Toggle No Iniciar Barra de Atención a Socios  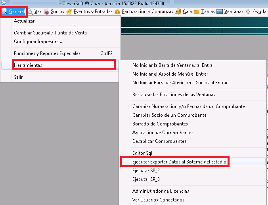[180, 83]
